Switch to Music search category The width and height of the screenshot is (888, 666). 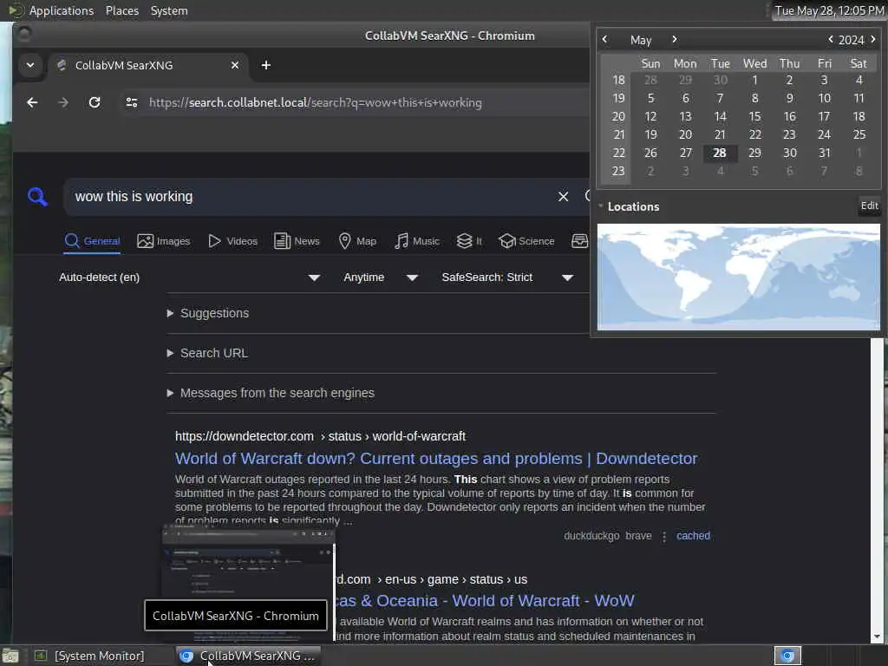pos(417,241)
